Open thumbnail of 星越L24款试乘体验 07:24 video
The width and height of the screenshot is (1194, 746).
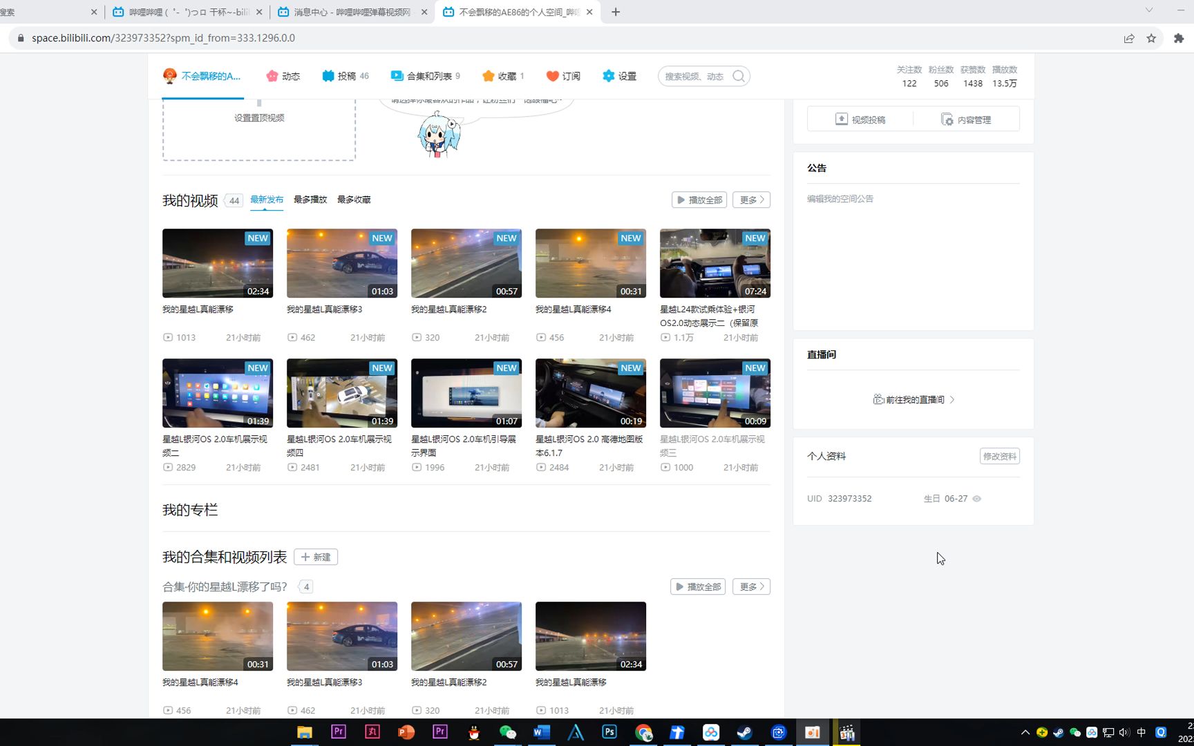715,263
